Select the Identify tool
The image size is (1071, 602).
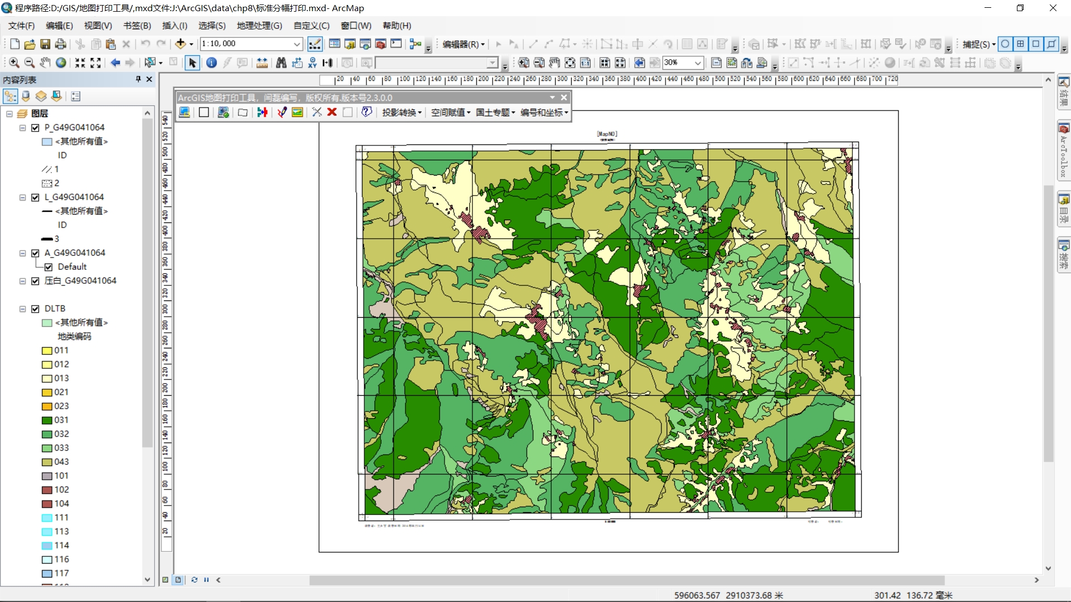211,63
